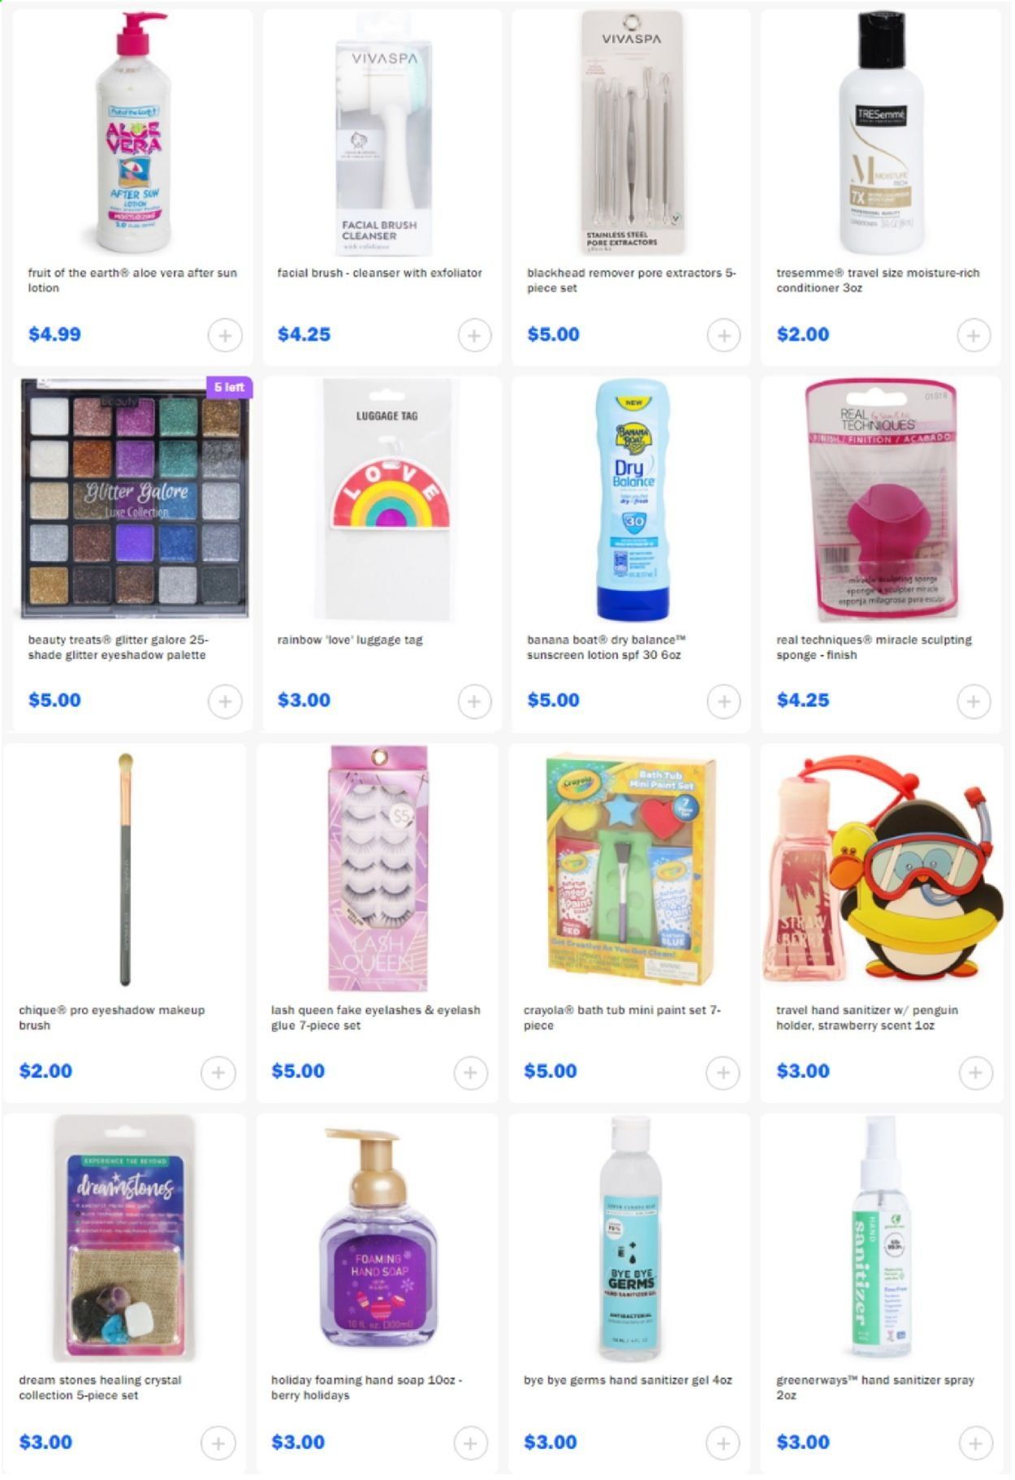This screenshot has height=1480, width=1015.
Task: View the Vivaspa Pore Extractors product image
Action: click(x=632, y=132)
